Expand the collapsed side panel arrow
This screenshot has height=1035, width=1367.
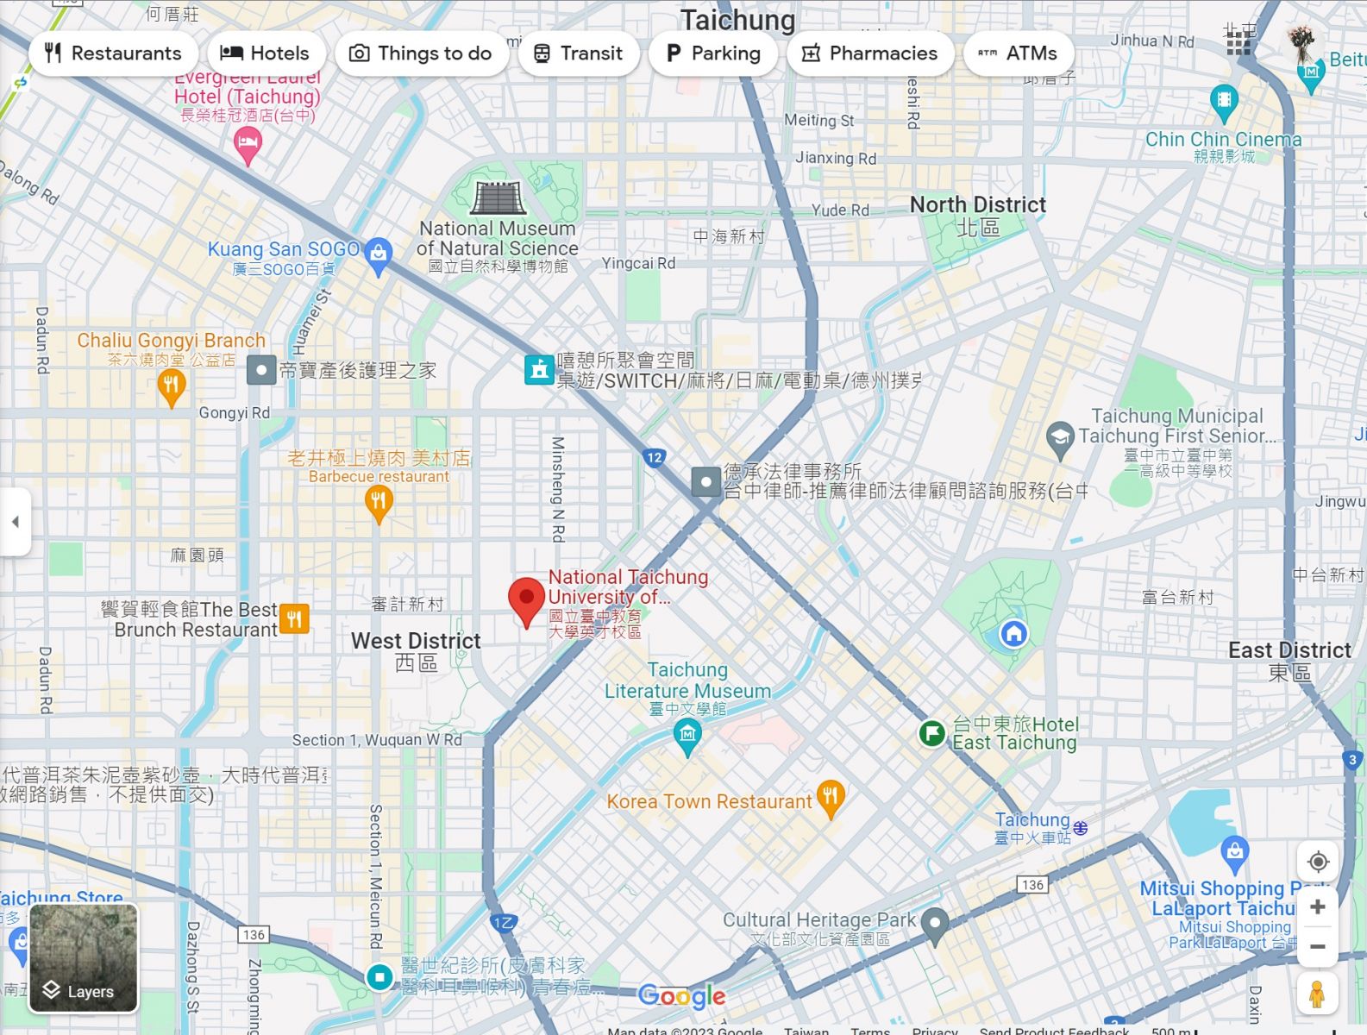[15, 522]
